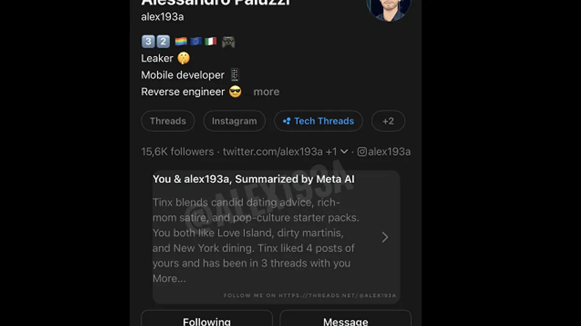Toggle the Following status
The width and height of the screenshot is (581, 326).
pos(207,321)
